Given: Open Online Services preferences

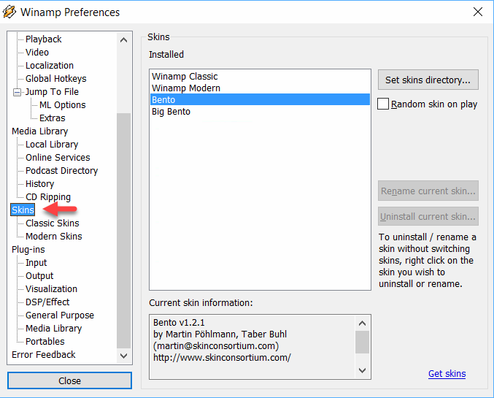Looking at the screenshot, I should pyautogui.click(x=58, y=158).
